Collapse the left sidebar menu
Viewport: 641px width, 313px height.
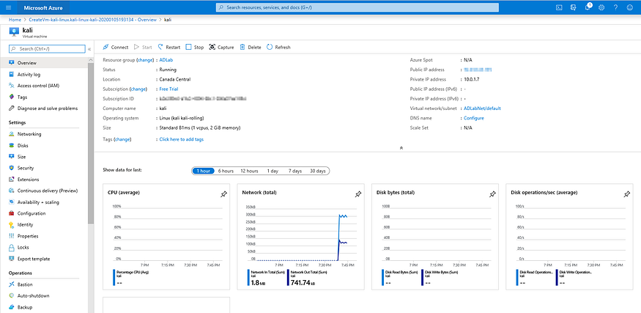coord(89,49)
